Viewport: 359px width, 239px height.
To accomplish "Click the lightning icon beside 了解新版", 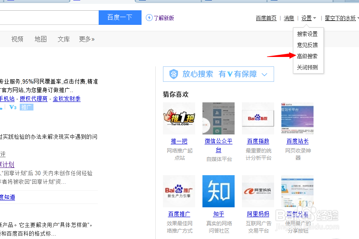I will click(149, 18).
